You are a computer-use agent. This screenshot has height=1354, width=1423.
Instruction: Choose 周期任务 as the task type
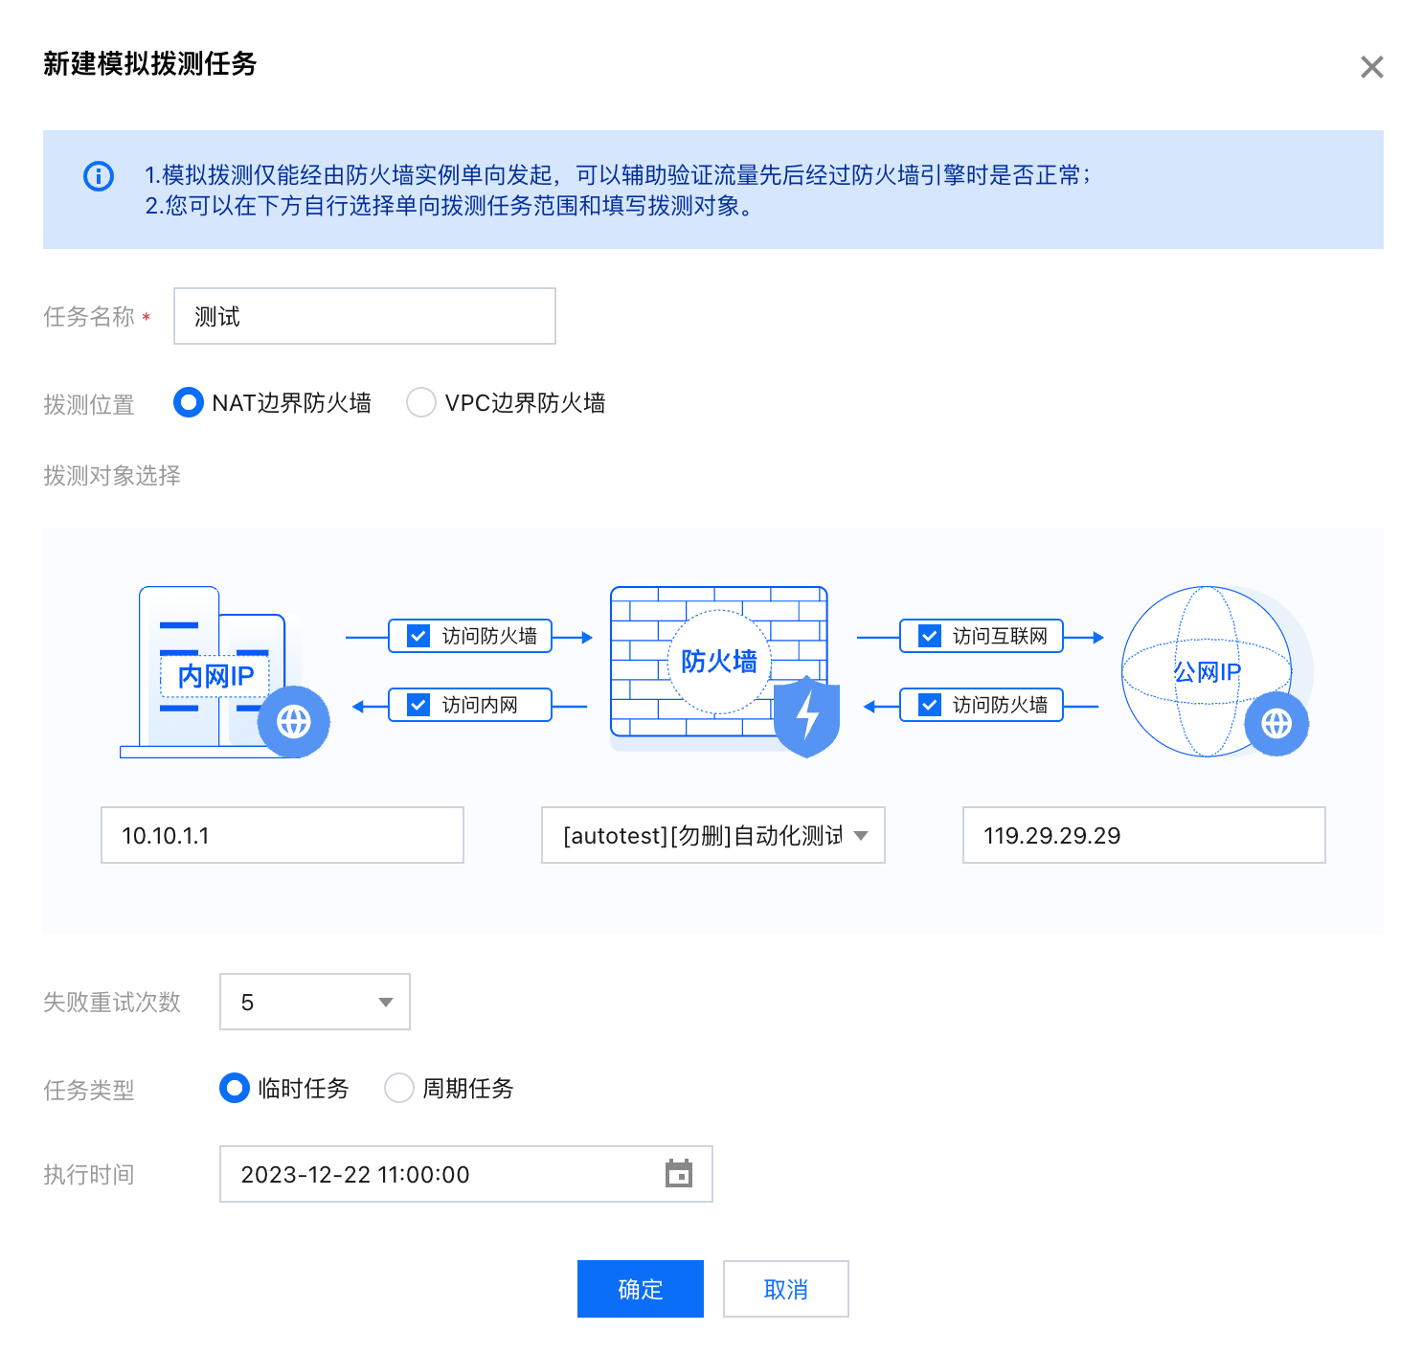pos(399,1088)
